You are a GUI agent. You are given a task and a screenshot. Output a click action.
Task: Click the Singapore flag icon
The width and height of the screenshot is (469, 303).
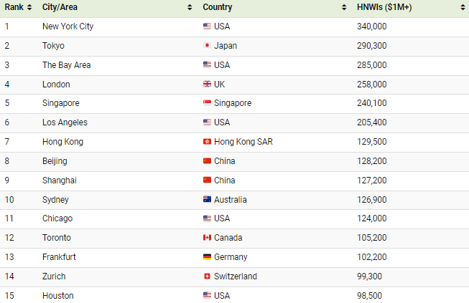(207, 103)
